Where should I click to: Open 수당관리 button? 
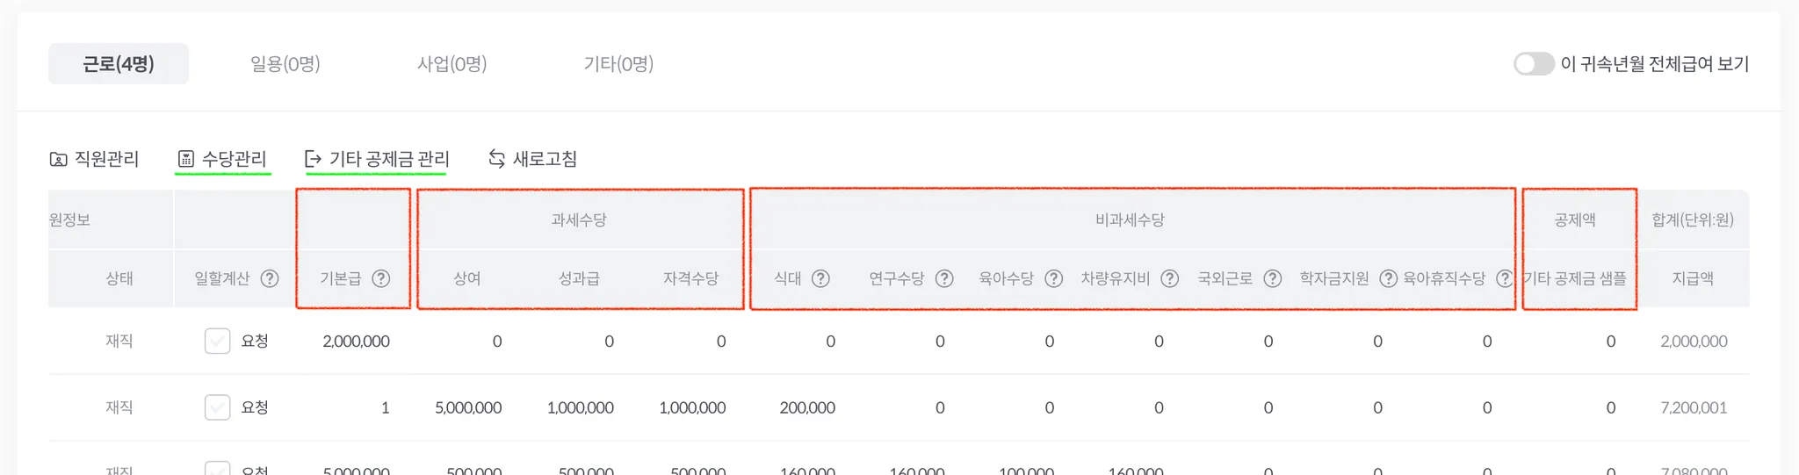pos(223,159)
